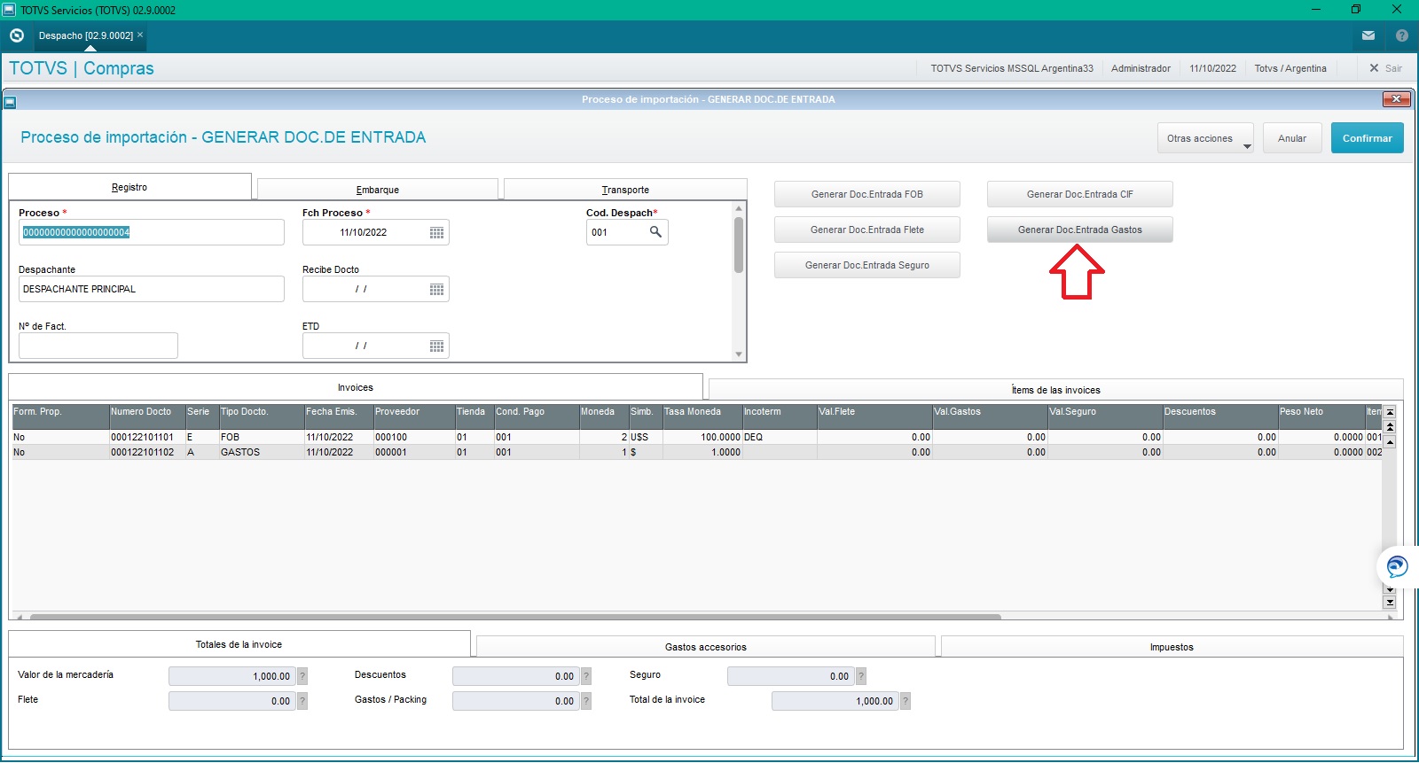Select invoice row 000122101101
The image size is (1419, 763).
696,437
